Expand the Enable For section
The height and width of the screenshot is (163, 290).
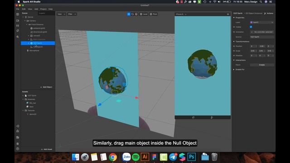click(234, 69)
